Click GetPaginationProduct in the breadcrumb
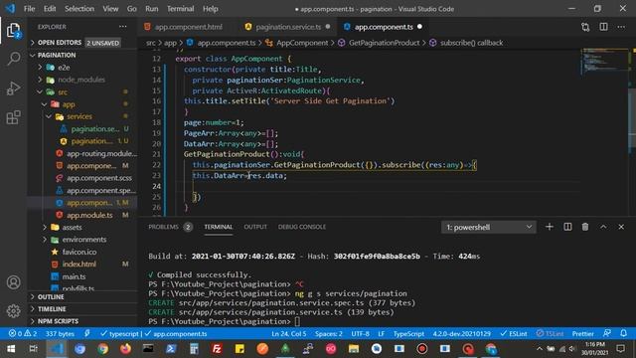 (384, 43)
